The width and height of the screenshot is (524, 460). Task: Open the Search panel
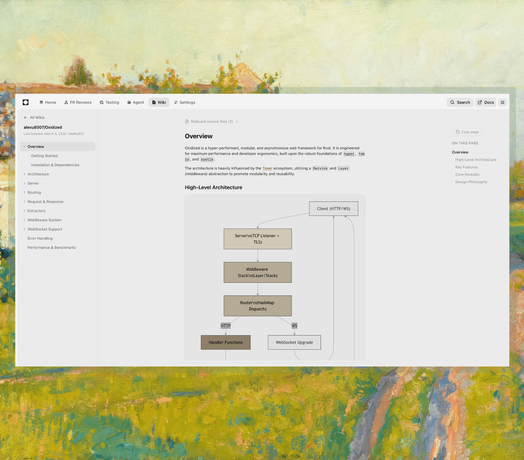460,102
